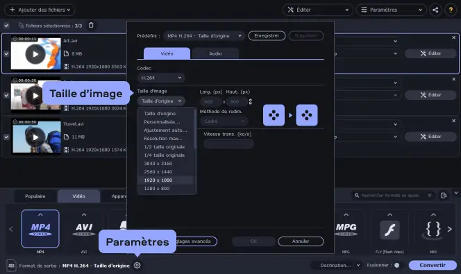This screenshot has width=461, height=274.
Task: Toggle the Fusionner switch
Action: click(x=397, y=265)
